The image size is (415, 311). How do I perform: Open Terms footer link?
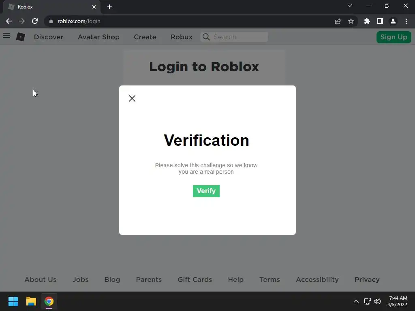[x=270, y=279]
